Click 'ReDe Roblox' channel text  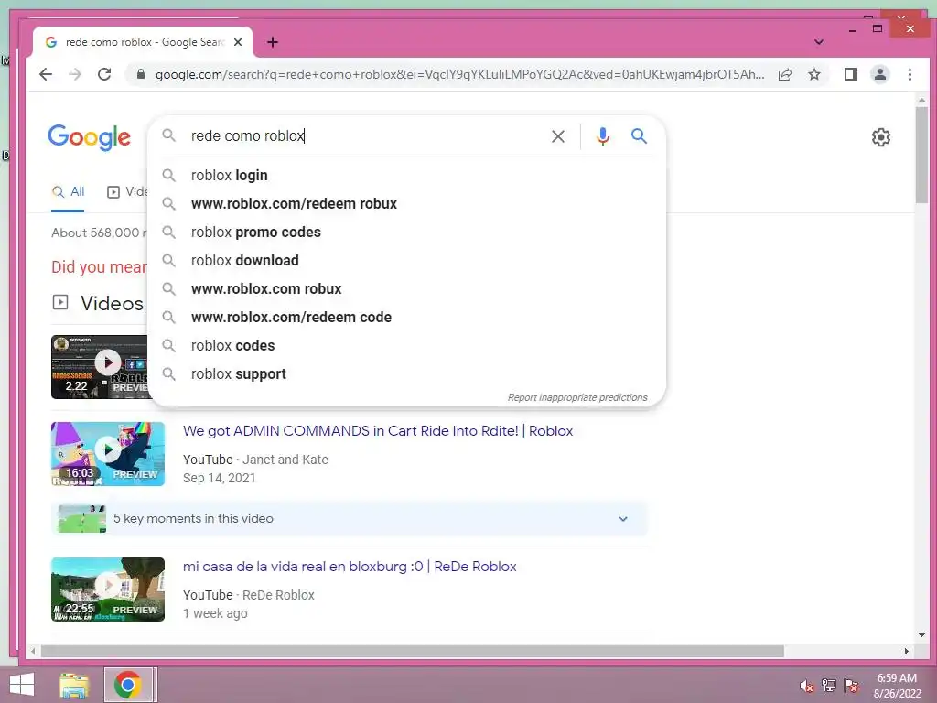click(278, 595)
